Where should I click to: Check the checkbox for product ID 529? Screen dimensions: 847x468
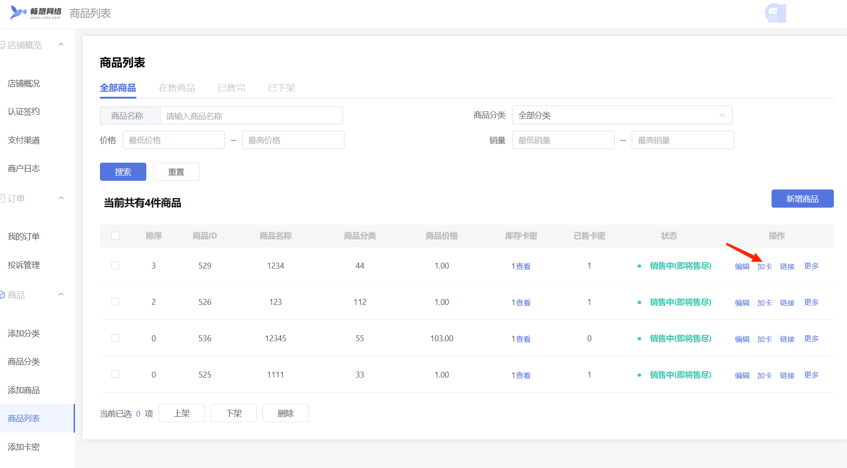tap(115, 265)
